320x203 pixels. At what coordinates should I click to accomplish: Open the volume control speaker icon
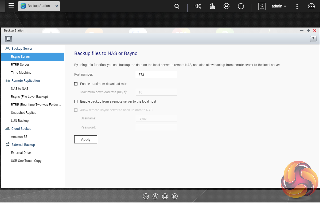[198, 6]
